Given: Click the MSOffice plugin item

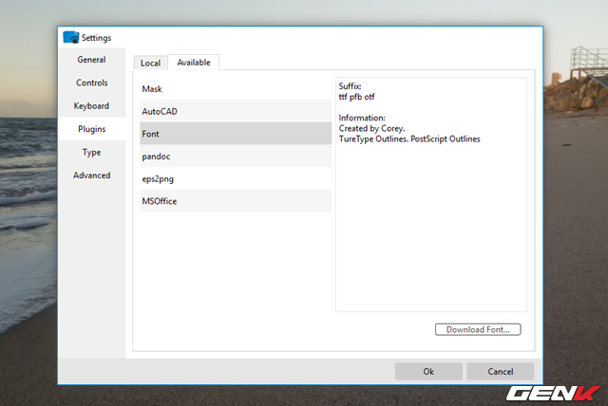Looking at the screenshot, I should (x=236, y=201).
